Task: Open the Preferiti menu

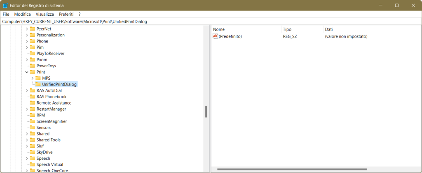Action: [x=66, y=14]
